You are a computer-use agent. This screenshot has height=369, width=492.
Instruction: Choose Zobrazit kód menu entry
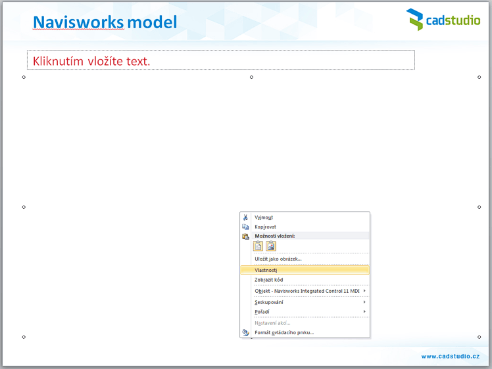(268, 280)
